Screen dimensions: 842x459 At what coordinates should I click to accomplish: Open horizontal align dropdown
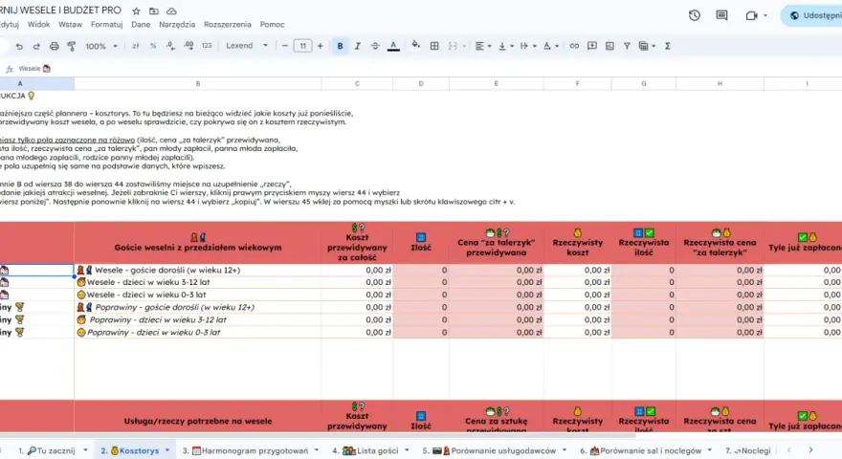(x=483, y=46)
